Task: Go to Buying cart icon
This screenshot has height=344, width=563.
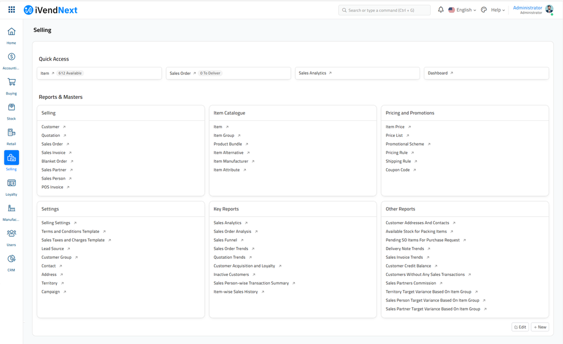Action: [x=11, y=82]
